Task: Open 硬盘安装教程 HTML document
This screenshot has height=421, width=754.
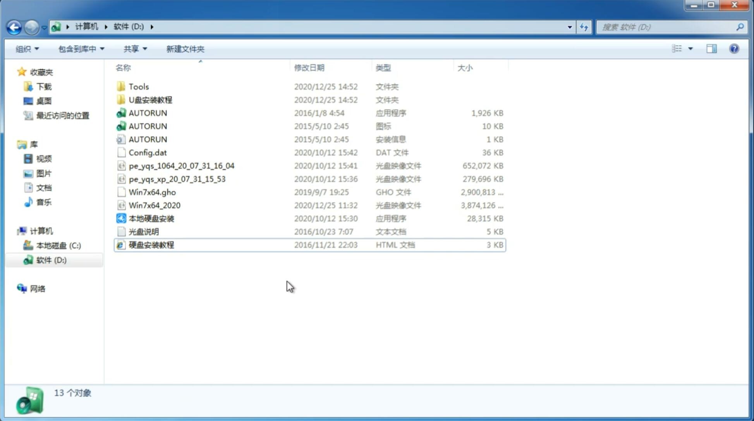Action: click(151, 245)
